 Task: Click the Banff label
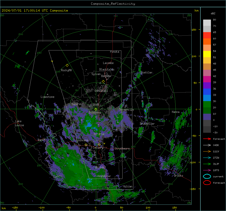(41, 140)
